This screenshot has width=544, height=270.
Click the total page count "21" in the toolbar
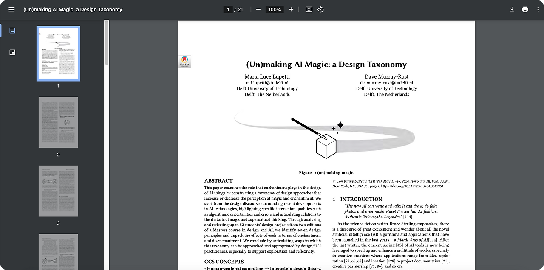(241, 9)
